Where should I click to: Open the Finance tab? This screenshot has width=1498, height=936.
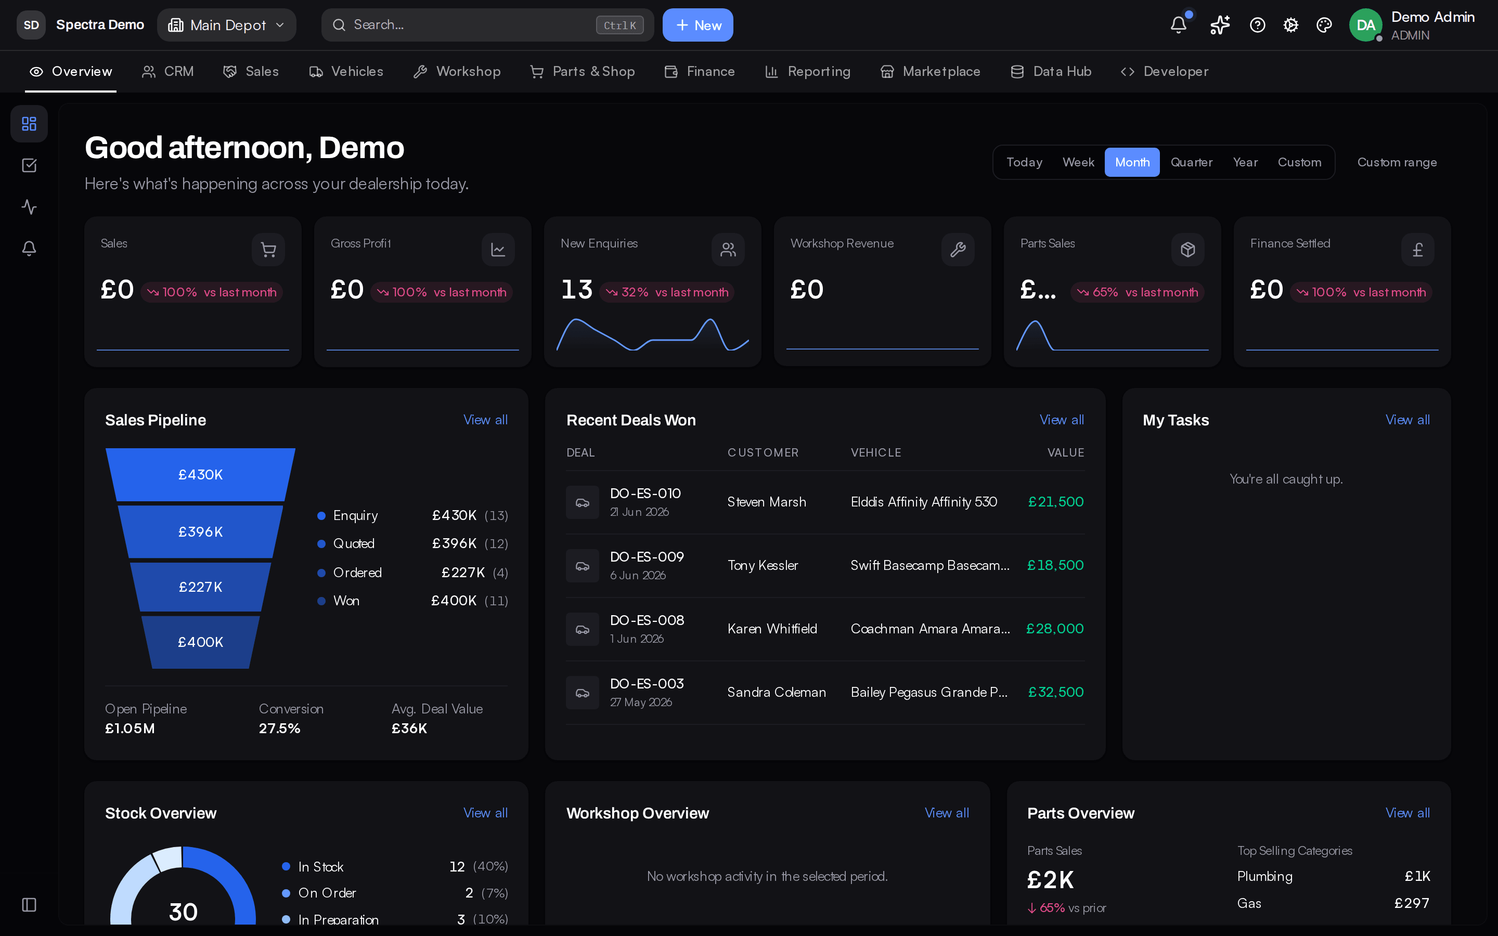pyautogui.click(x=700, y=72)
